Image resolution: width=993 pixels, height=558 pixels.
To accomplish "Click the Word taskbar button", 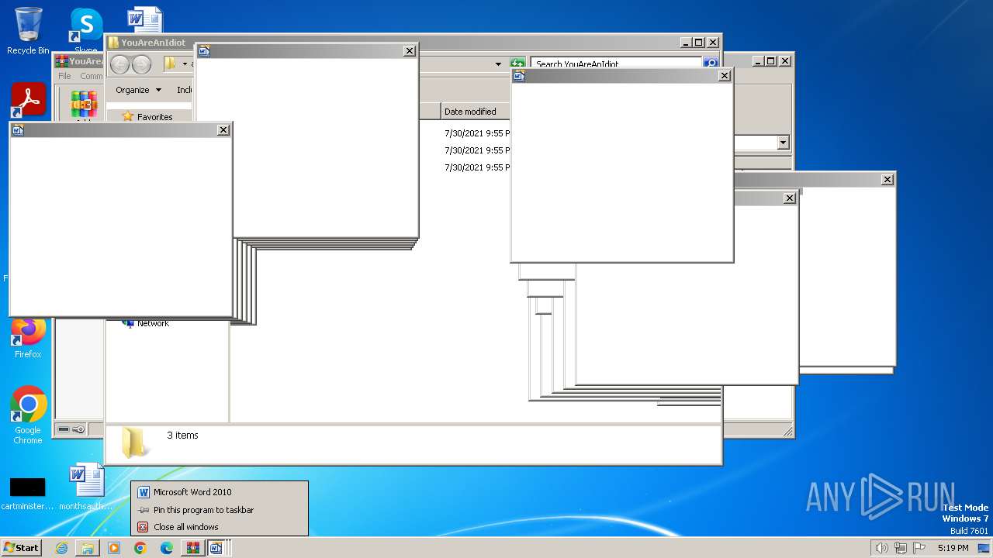I will (216, 548).
